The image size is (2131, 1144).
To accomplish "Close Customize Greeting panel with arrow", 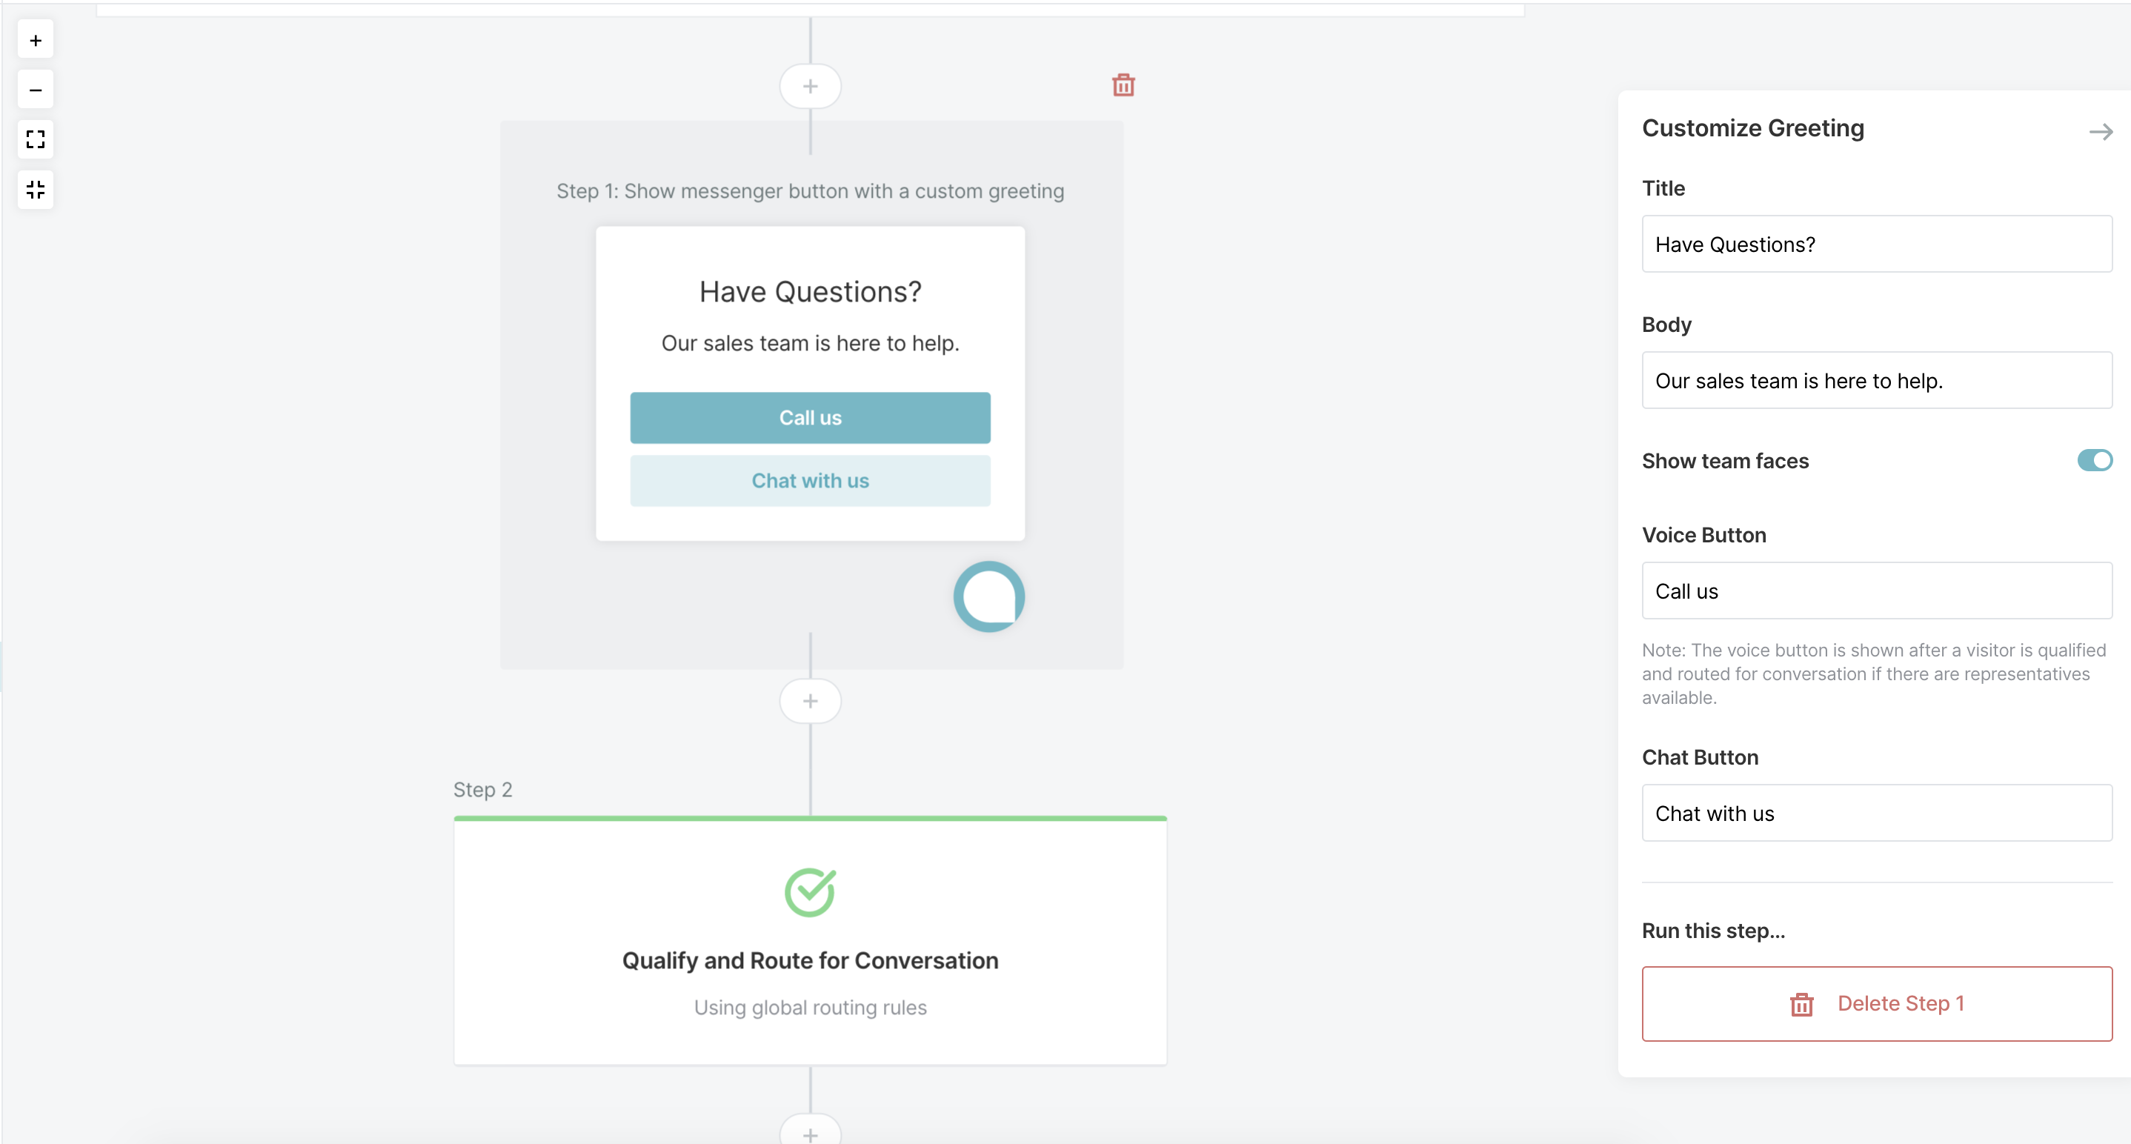I will pos(2100,132).
